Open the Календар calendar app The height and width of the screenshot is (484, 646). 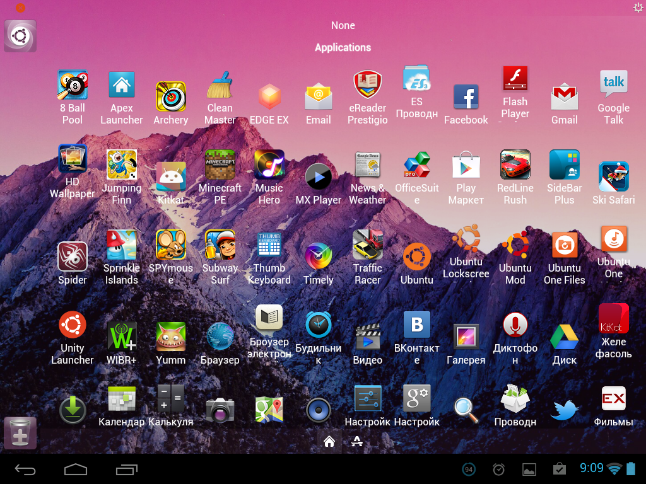(x=122, y=398)
